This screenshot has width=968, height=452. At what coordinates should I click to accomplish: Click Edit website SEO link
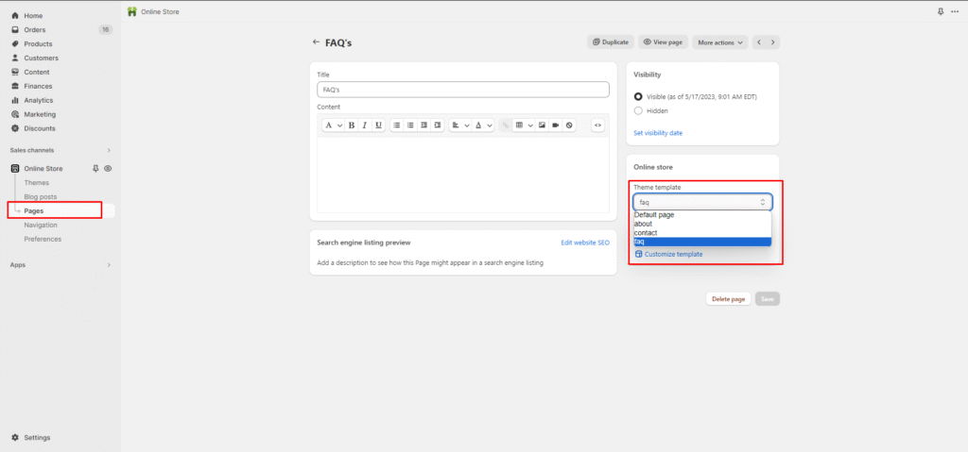coord(584,243)
